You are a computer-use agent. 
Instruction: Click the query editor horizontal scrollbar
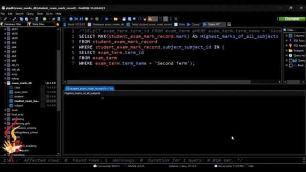tap(172, 82)
